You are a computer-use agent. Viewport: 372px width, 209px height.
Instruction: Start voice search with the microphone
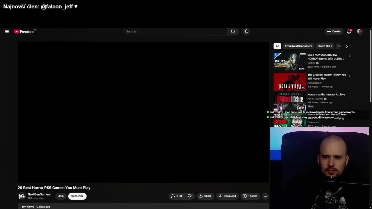coord(246,31)
